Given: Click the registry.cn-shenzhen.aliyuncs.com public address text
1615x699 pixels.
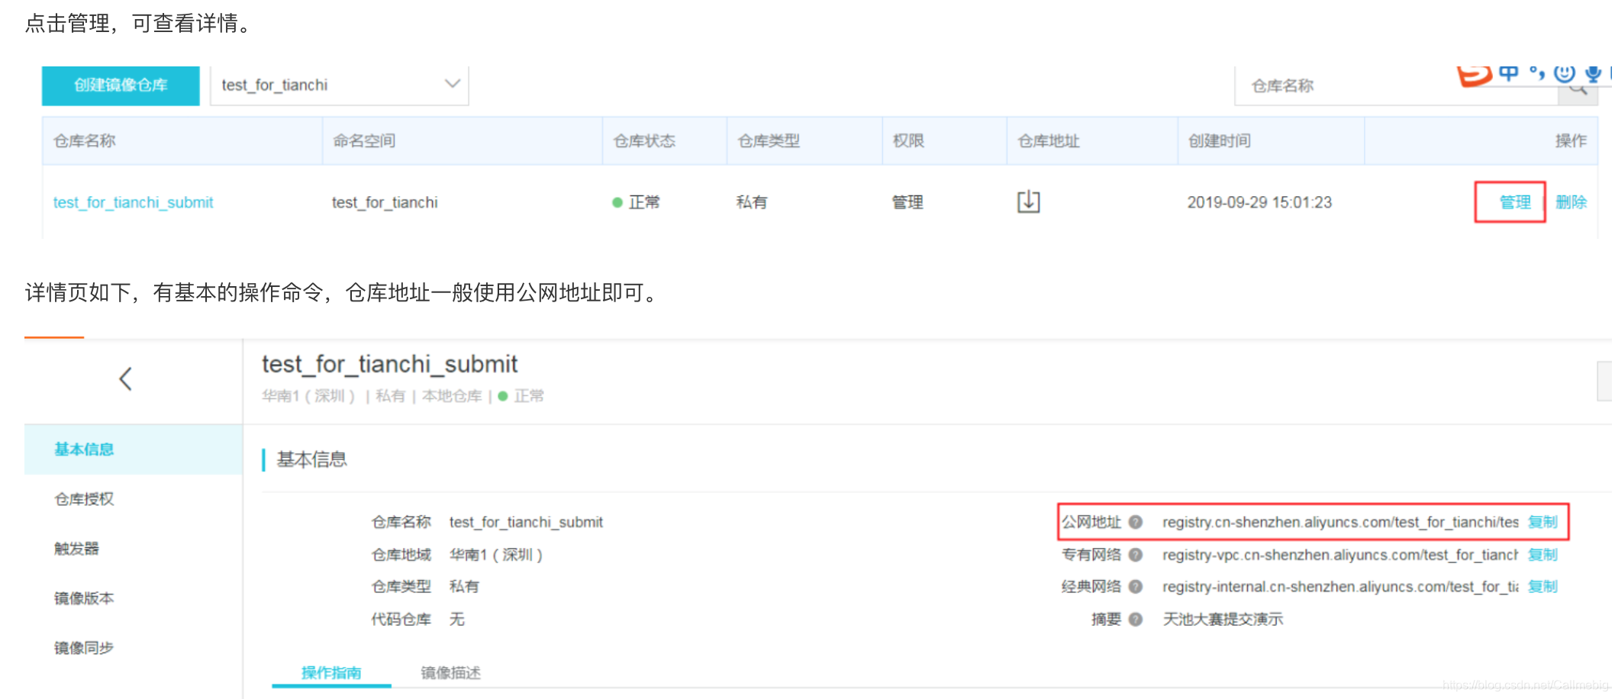Looking at the screenshot, I should pyautogui.click(x=1340, y=522).
